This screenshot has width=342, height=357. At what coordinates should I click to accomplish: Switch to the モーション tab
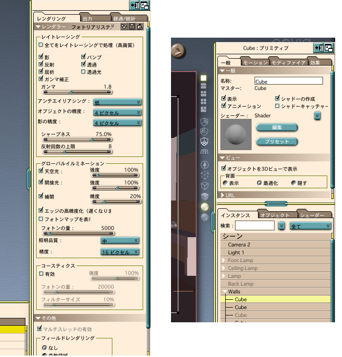(255, 63)
